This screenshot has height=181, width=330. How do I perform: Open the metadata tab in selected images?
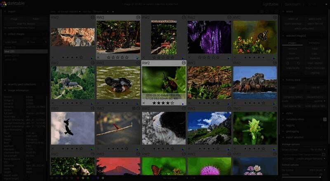click(x=314, y=42)
